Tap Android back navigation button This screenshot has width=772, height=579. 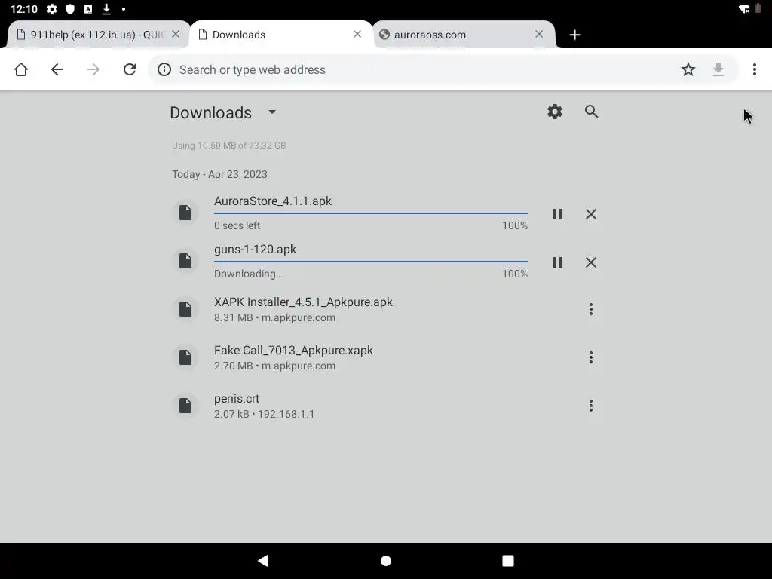pos(263,560)
